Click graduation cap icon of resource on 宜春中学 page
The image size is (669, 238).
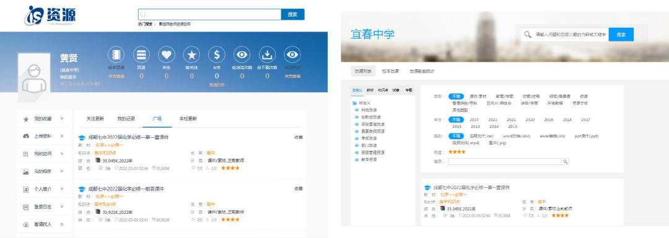pos(427,187)
